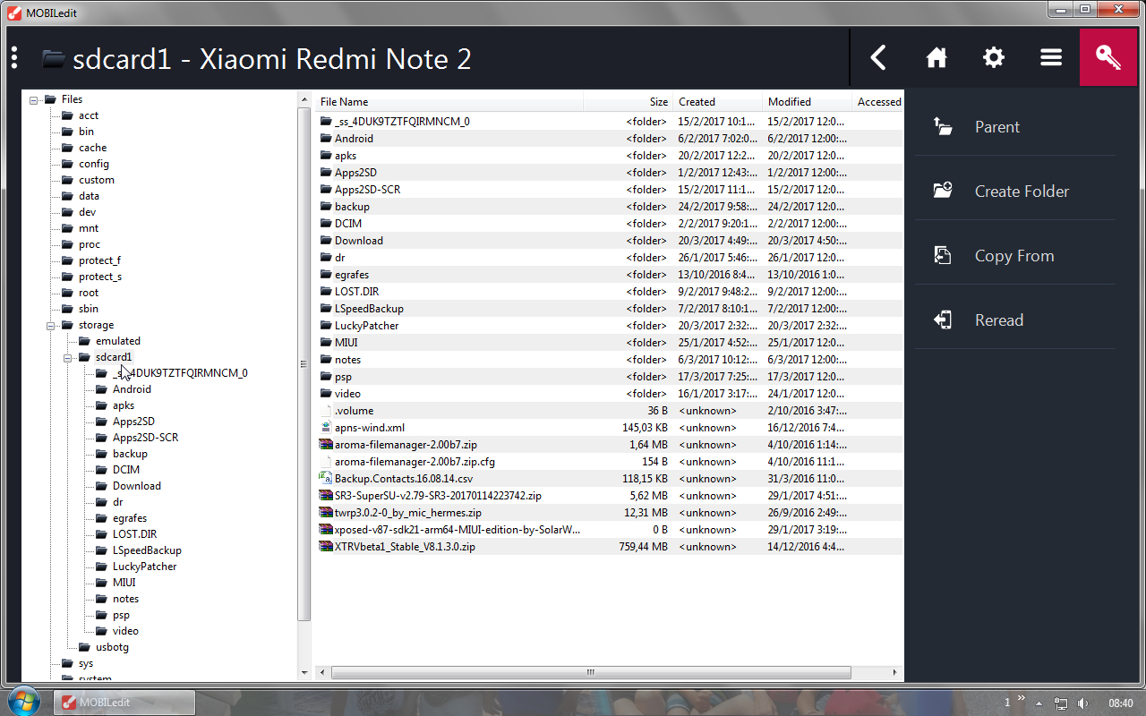1146x716 pixels.
Task: Click the back arrow icon in header
Action: [878, 58]
